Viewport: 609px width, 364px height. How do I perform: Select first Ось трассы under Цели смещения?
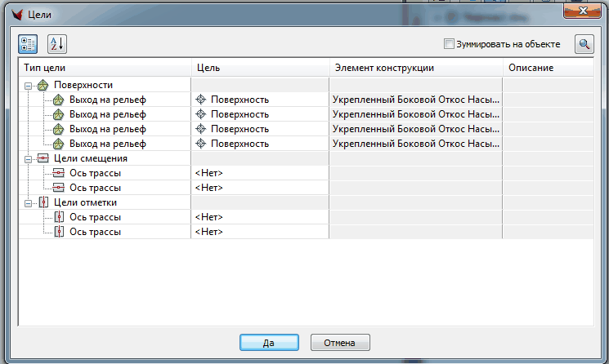[x=95, y=173]
